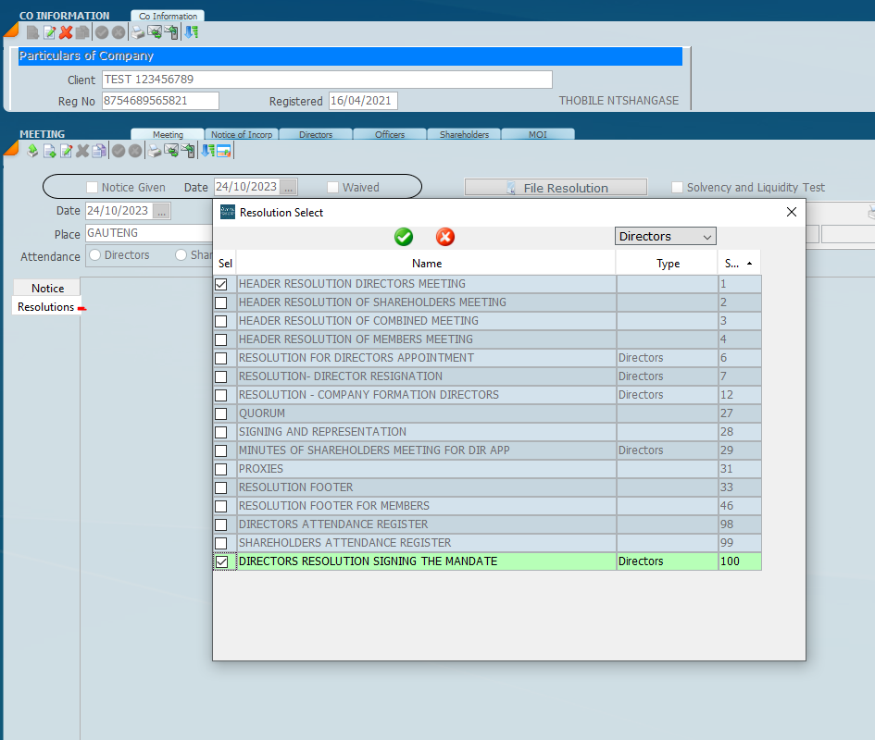Enable Solvency and Liquidity Test checkbox
This screenshot has width=875, height=740.
677,188
